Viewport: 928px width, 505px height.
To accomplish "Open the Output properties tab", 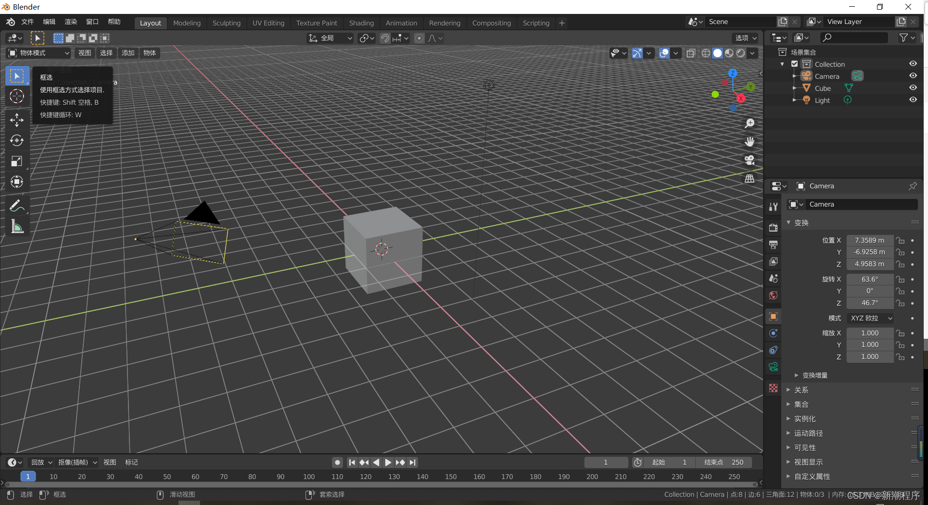I will pyautogui.click(x=773, y=245).
